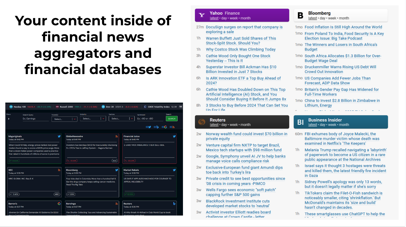This screenshot has height=227, width=406.
Task: Toggle the RSS source filter switch
Action: 172,127
